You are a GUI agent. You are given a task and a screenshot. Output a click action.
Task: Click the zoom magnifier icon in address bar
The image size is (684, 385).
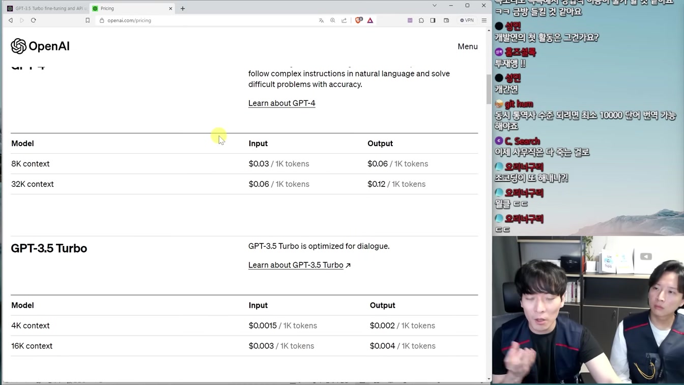click(x=333, y=20)
